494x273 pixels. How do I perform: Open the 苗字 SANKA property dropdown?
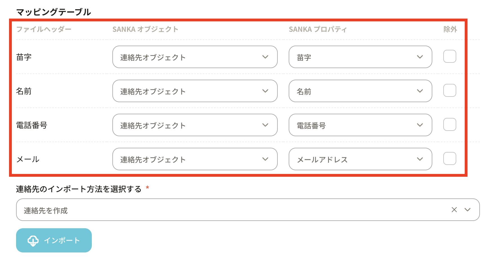tap(360, 57)
